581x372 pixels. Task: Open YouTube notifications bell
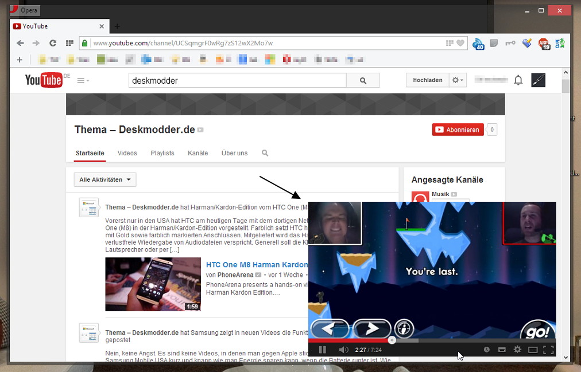(518, 80)
